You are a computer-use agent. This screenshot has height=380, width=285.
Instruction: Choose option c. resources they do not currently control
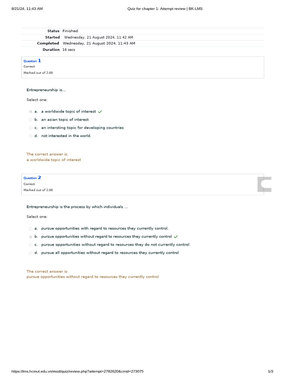pos(30,245)
